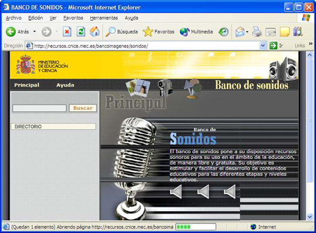Click the Research books icon

298,32
